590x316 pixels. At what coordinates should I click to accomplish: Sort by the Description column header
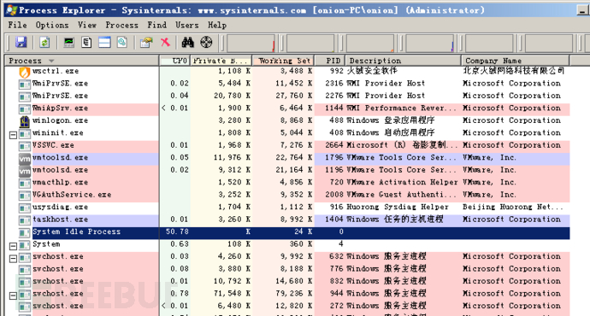(404, 61)
